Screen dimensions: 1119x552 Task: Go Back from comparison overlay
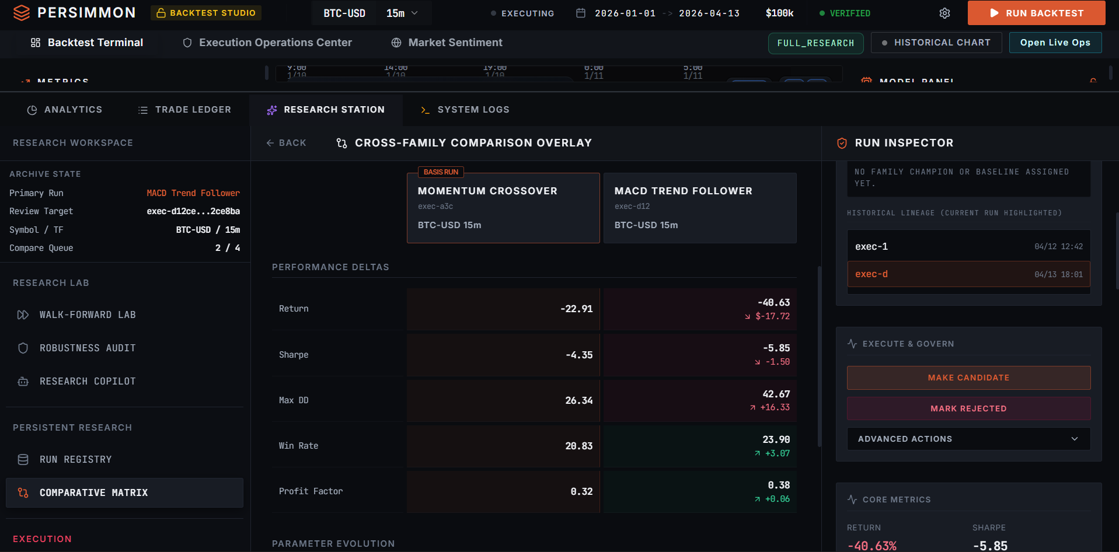tap(286, 143)
